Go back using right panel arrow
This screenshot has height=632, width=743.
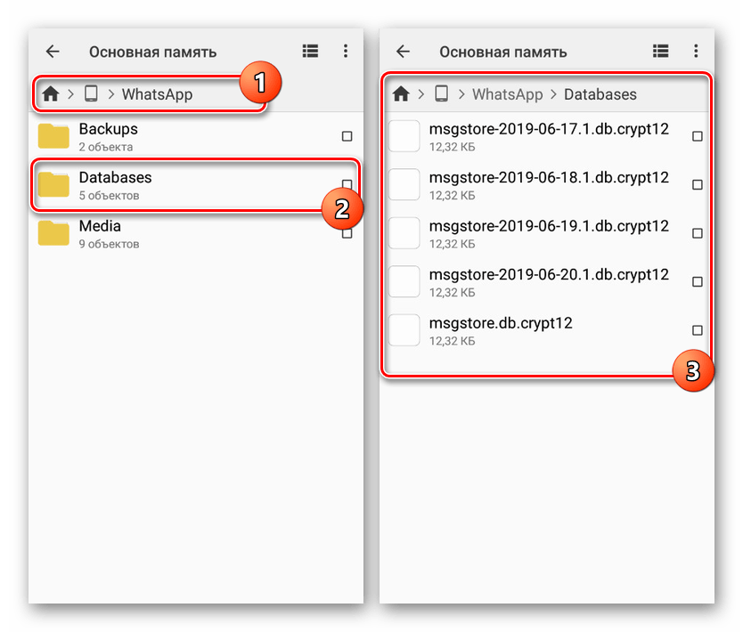(403, 51)
